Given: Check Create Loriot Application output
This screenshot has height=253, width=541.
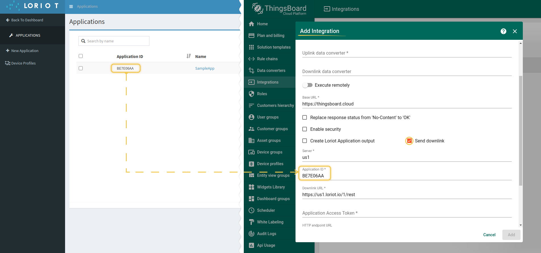Looking at the screenshot, I should (305, 141).
